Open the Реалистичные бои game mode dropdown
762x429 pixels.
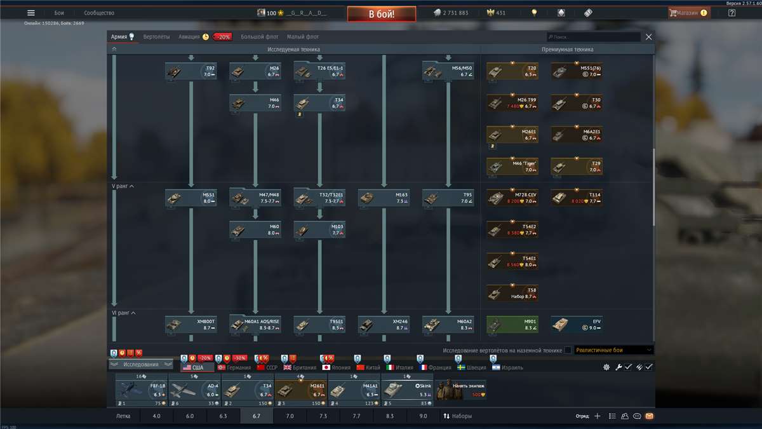[613, 350]
